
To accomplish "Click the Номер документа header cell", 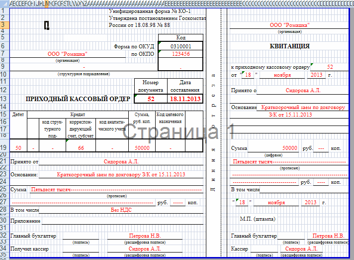I will tap(151, 86).
